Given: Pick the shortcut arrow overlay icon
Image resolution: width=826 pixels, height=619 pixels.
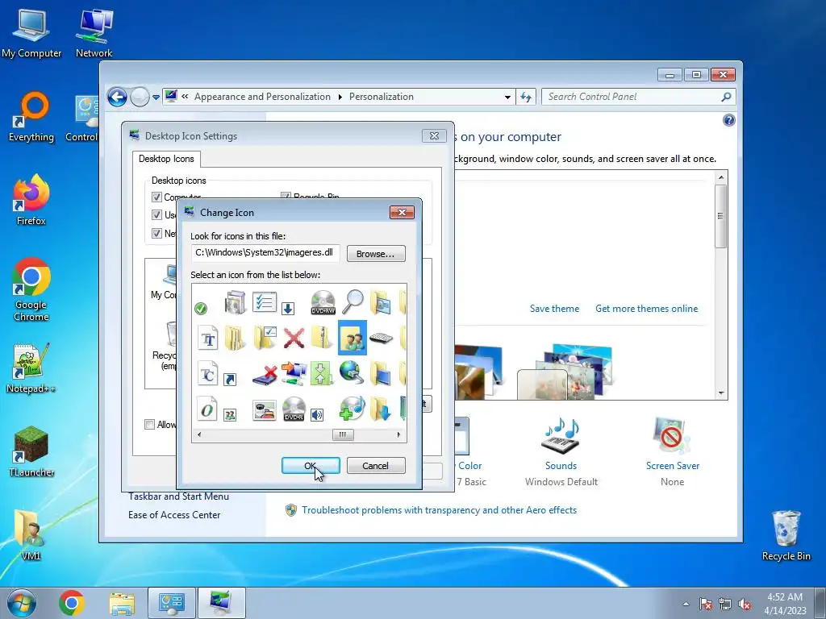Looking at the screenshot, I should pyautogui.click(x=230, y=379).
